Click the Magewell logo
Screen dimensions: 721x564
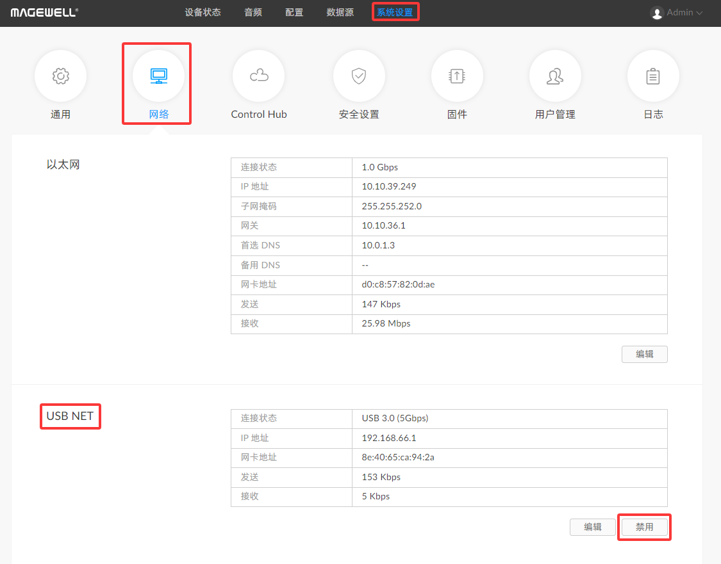pyautogui.click(x=44, y=12)
